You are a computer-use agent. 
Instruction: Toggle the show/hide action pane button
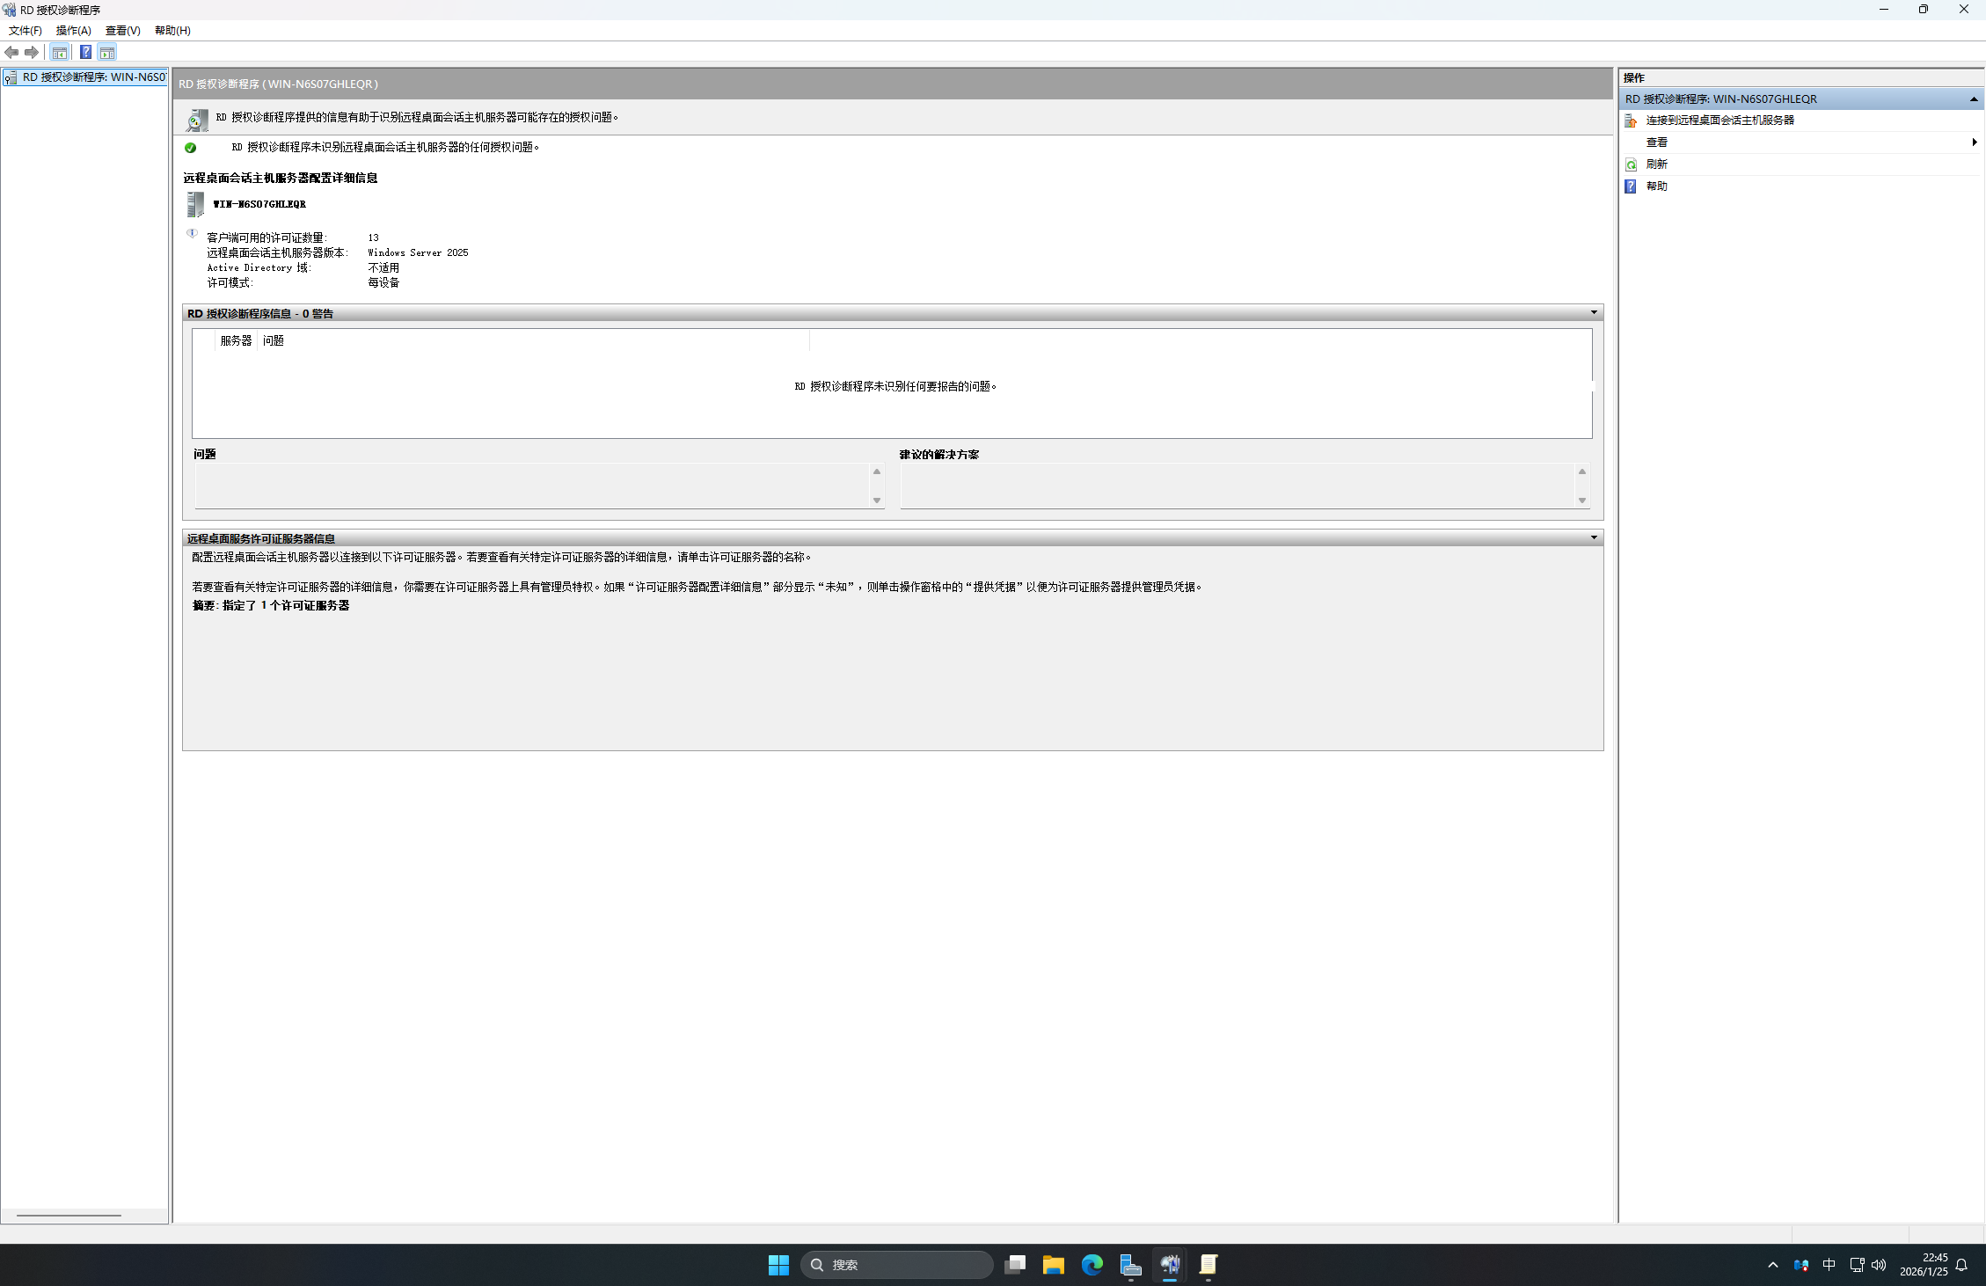(x=107, y=53)
